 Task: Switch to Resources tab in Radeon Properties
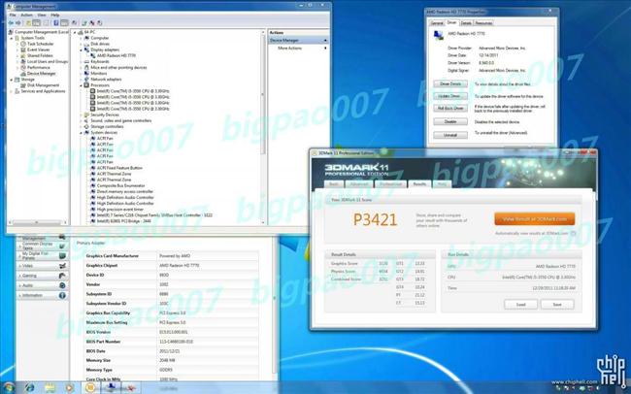coord(483,23)
